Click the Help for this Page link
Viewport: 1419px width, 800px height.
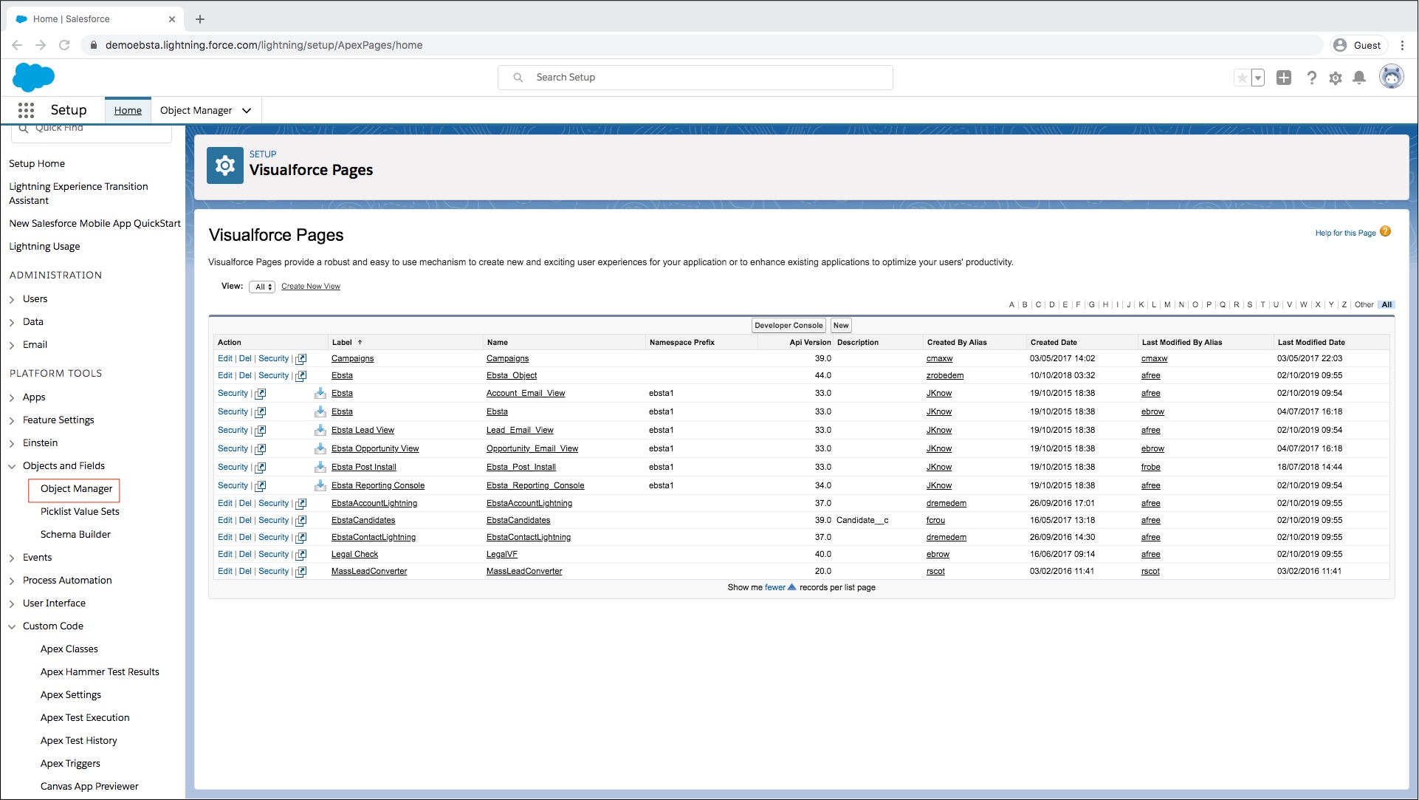1345,233
